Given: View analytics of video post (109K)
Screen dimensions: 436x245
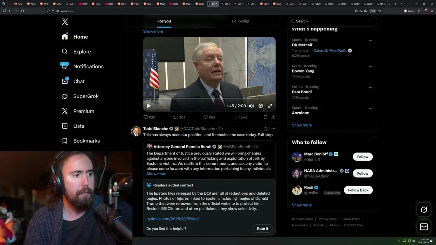Looking at the screenshot, I should (240, 117).
